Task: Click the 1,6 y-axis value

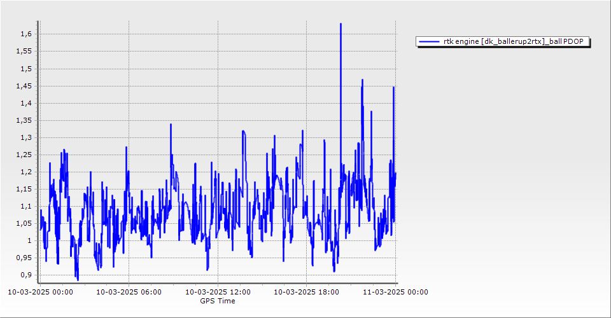Action: point(26,34)
